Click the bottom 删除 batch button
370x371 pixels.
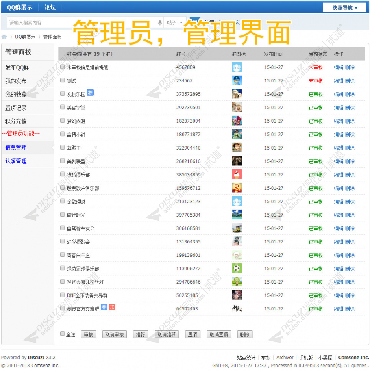(x=245, y=334)
